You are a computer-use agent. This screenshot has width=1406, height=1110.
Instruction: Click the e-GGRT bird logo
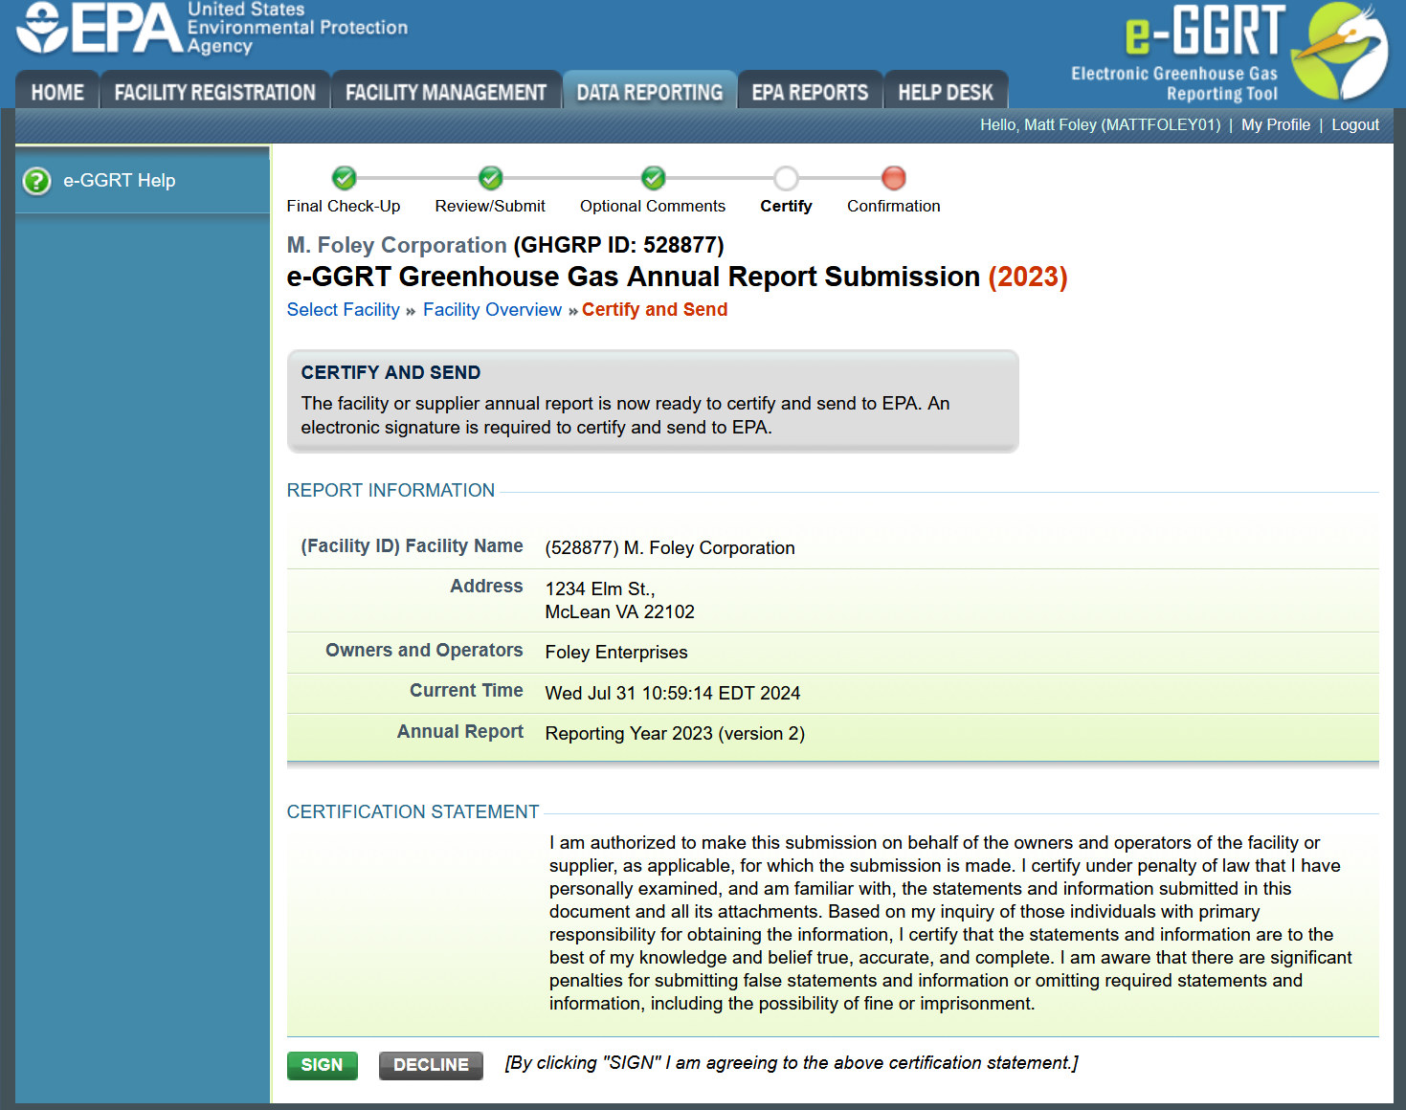pyautogui.click(x=1339, y=51)
